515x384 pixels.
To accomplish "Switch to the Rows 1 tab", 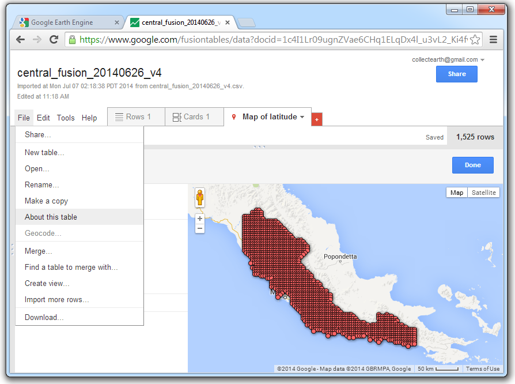I will coord(136,116).
